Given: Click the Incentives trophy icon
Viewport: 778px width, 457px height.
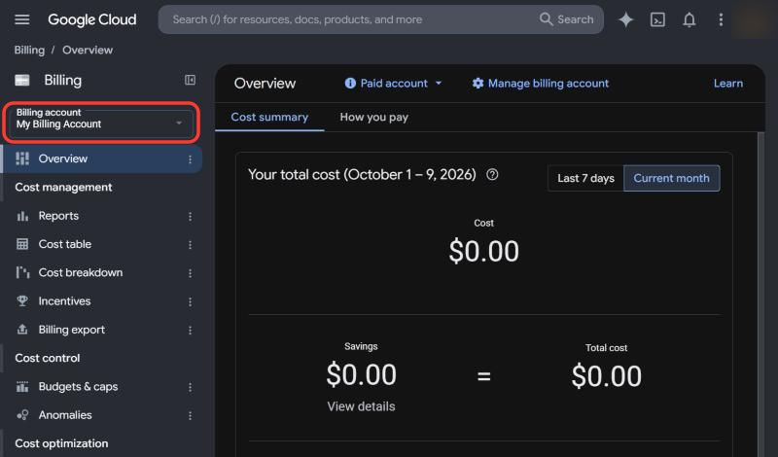Looking at the screenshot, I should [22, 300].
